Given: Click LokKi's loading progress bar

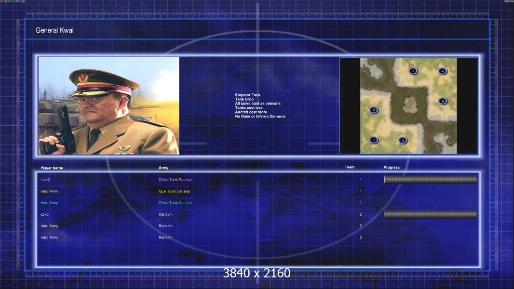Looking at the screenshot, I should click(x=431, y=179).
